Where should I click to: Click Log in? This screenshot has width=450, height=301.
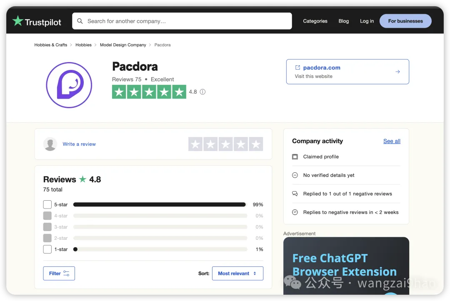tap(367, 21)
